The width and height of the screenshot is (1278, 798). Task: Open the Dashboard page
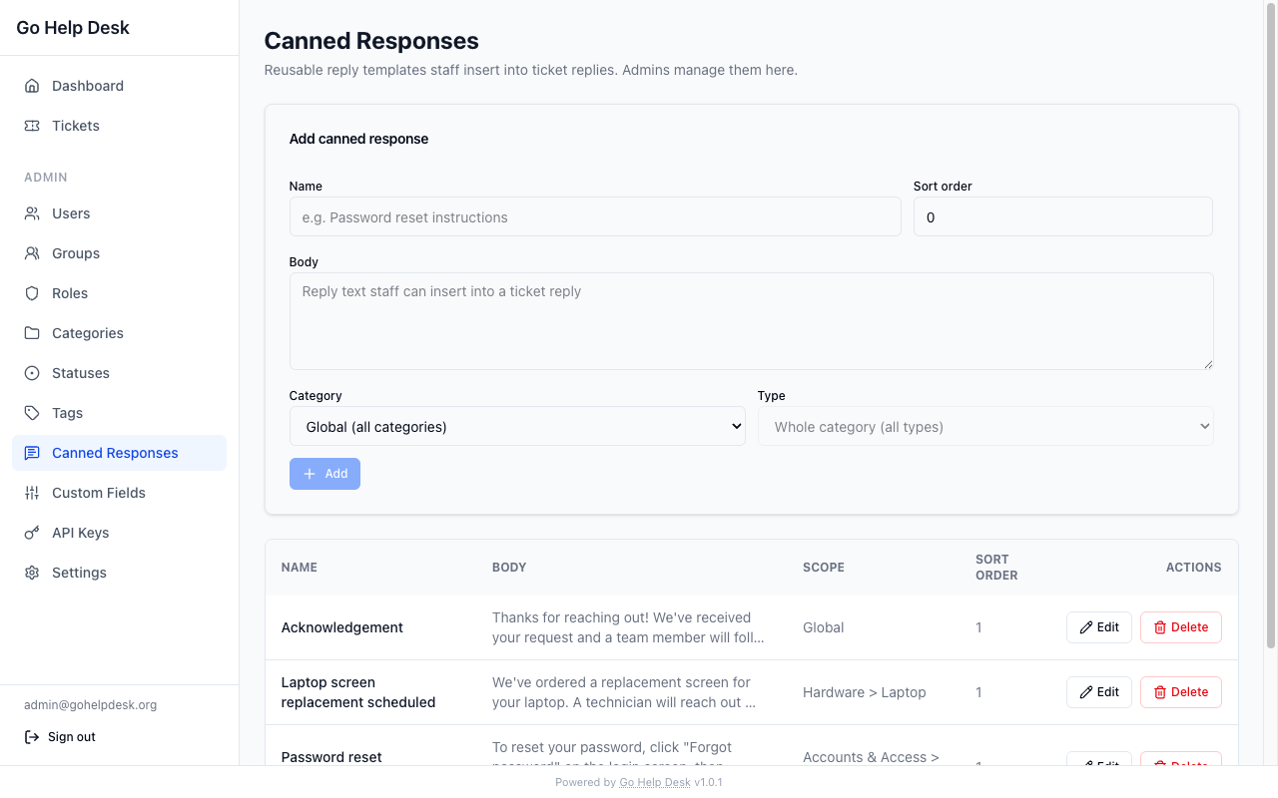coord(119,86)
